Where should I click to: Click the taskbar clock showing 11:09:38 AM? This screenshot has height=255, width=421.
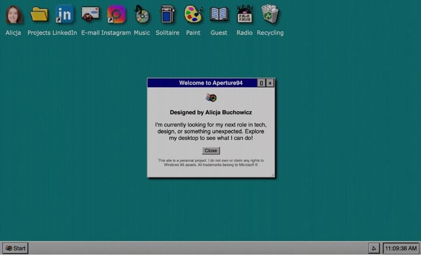pyautogui.click(x=401, y=249)
